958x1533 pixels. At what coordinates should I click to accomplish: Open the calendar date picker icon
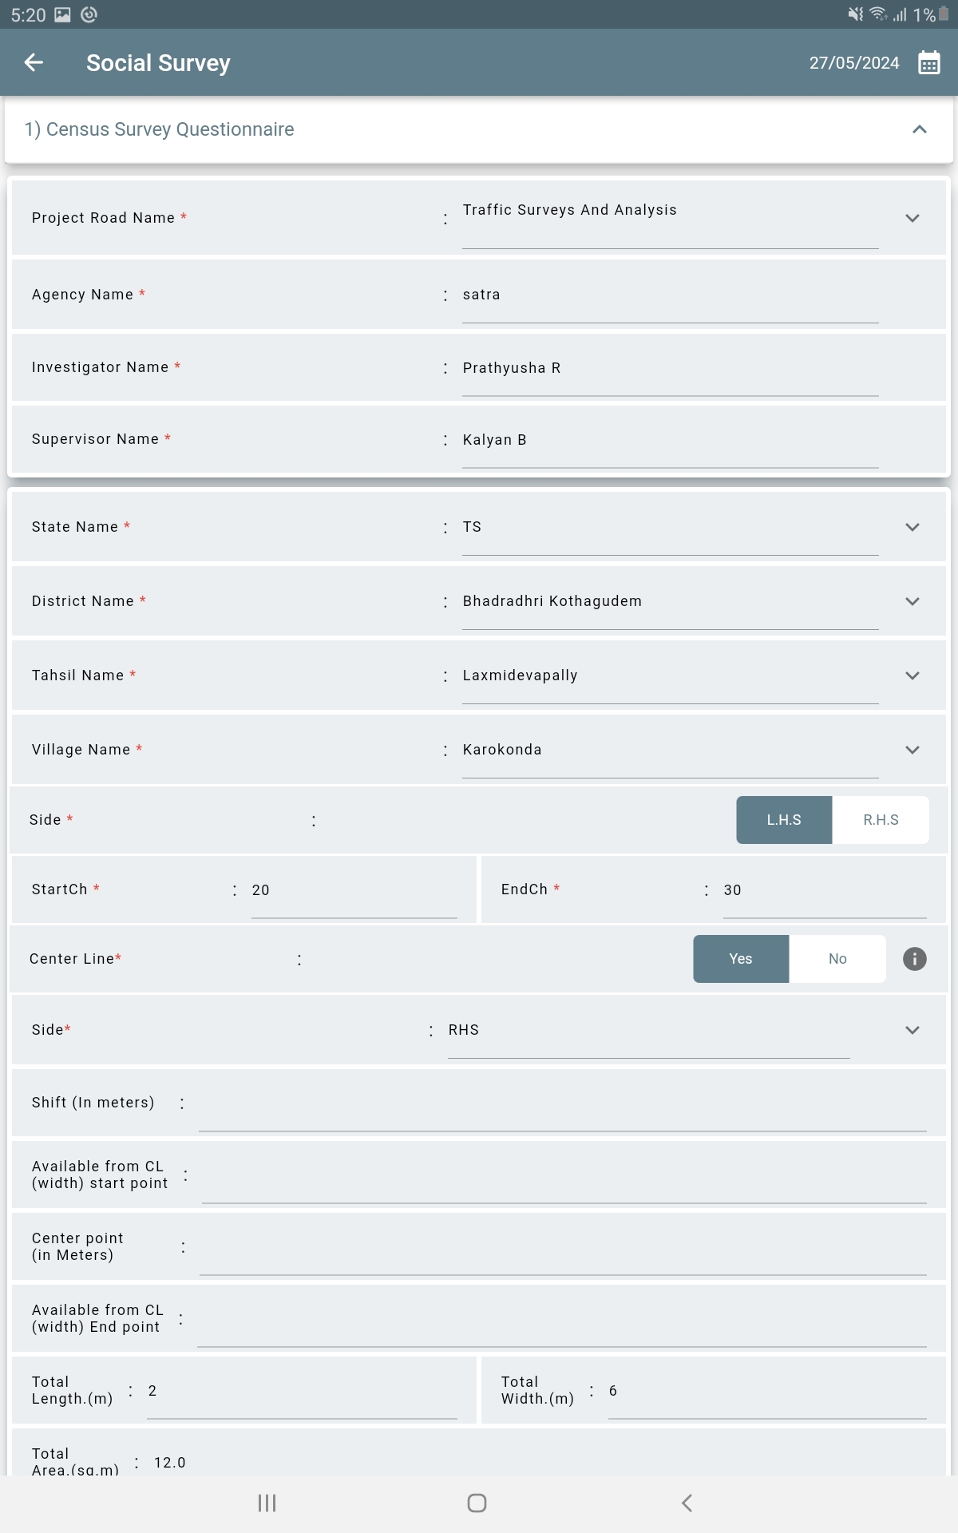[928, 62]
